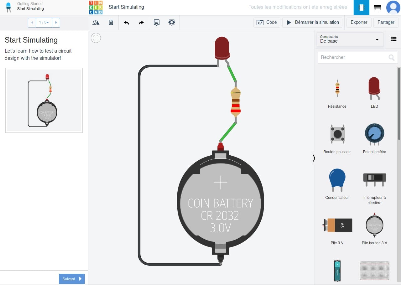
Task: Toggle visibility with the eye icon
Action: (172, 23)
